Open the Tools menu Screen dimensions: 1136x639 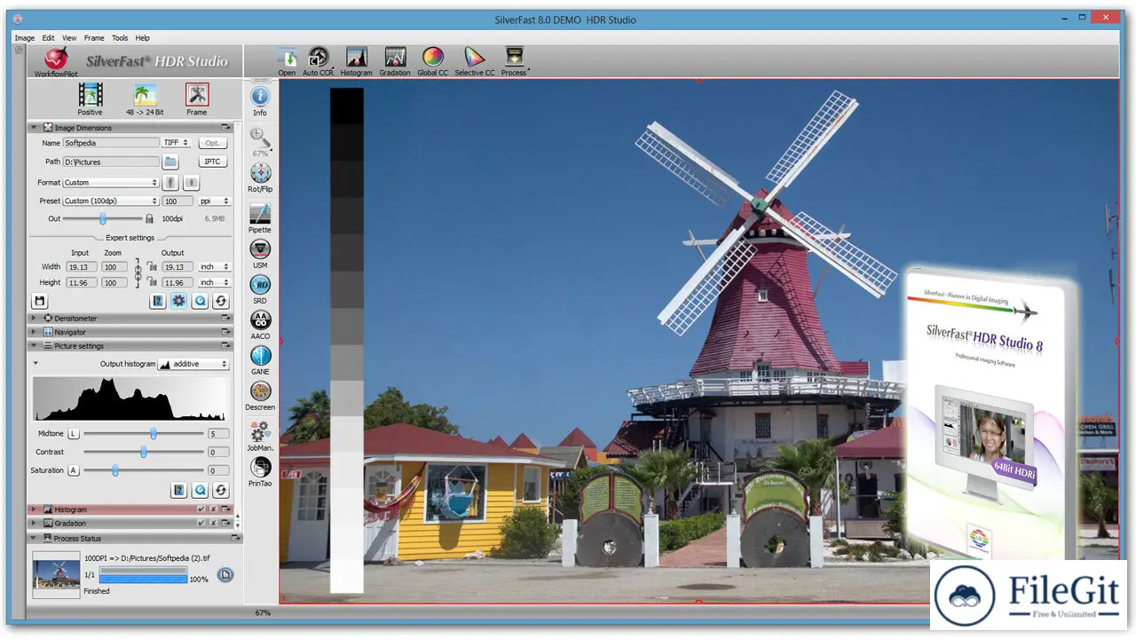click(120, 38)
